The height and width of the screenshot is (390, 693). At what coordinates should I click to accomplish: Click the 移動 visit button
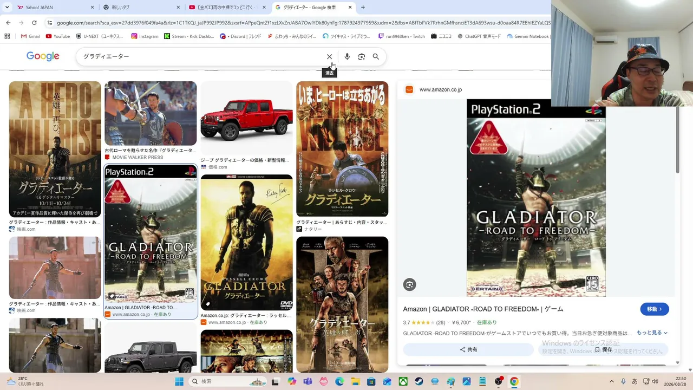coord(655,309)
